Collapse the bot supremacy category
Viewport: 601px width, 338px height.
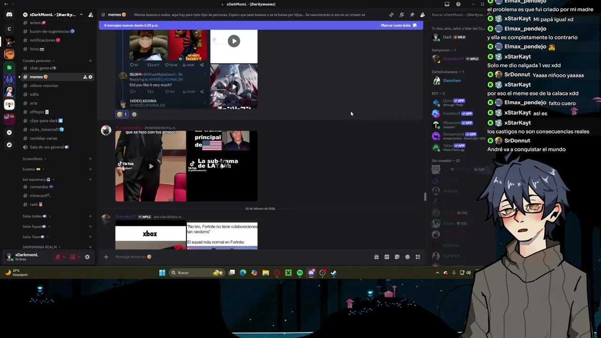38,179
